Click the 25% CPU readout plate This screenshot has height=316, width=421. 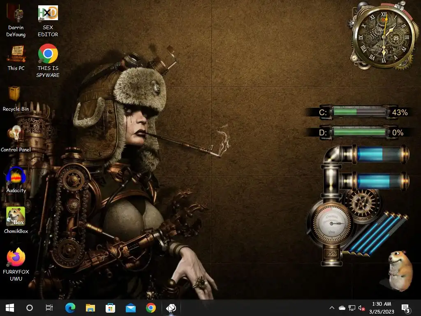[332, 253]
